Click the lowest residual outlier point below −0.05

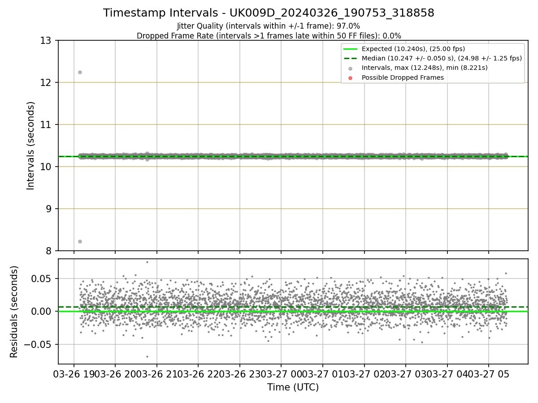[x=147, y=356]
